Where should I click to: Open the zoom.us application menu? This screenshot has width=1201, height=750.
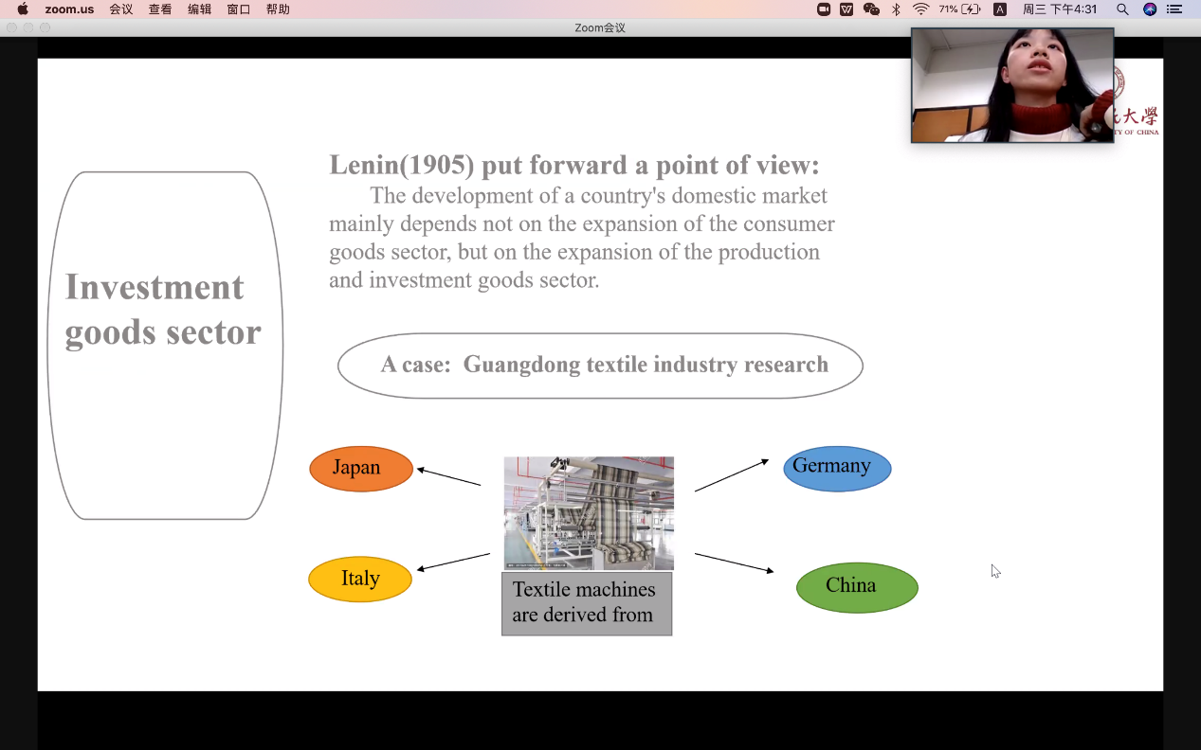point(69,9)
